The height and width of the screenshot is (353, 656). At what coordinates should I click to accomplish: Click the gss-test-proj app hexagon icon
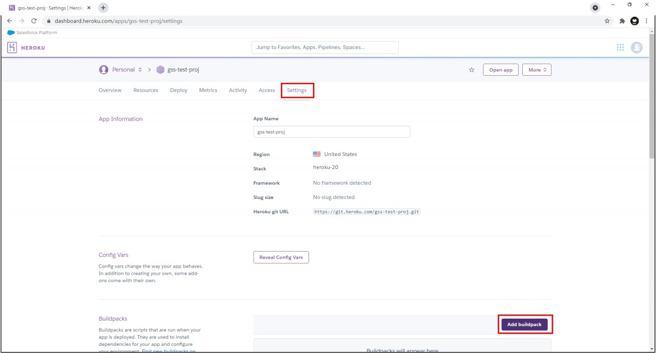160,70
